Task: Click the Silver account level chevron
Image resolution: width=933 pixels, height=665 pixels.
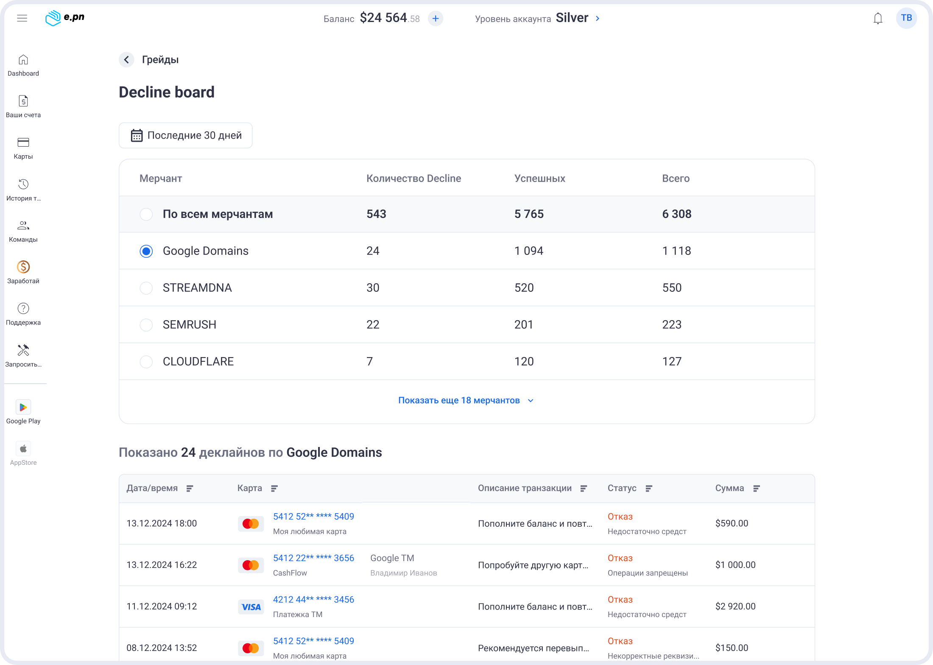Action: point(598,18)
